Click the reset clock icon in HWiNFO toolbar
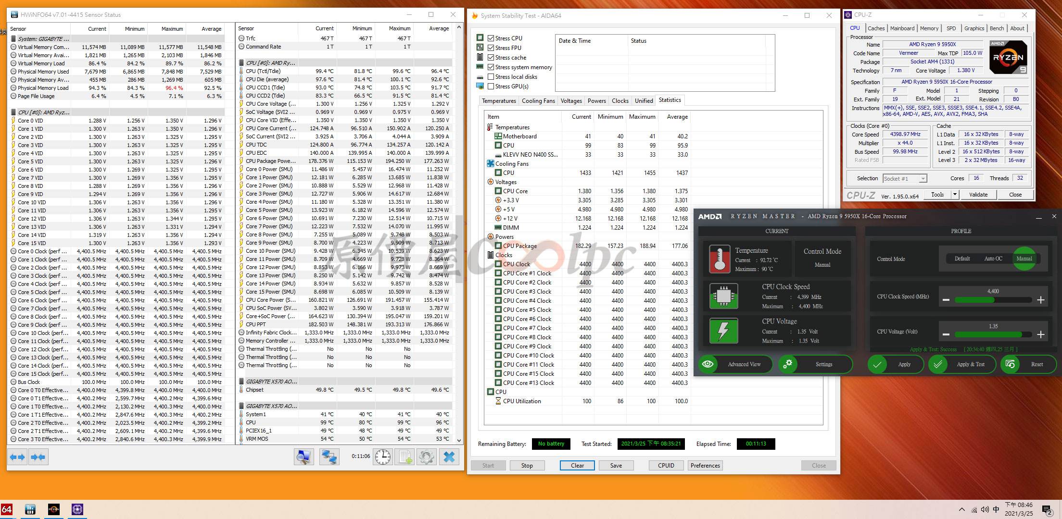The width and height of the screenshot is (1062, 519). point(383,457)
